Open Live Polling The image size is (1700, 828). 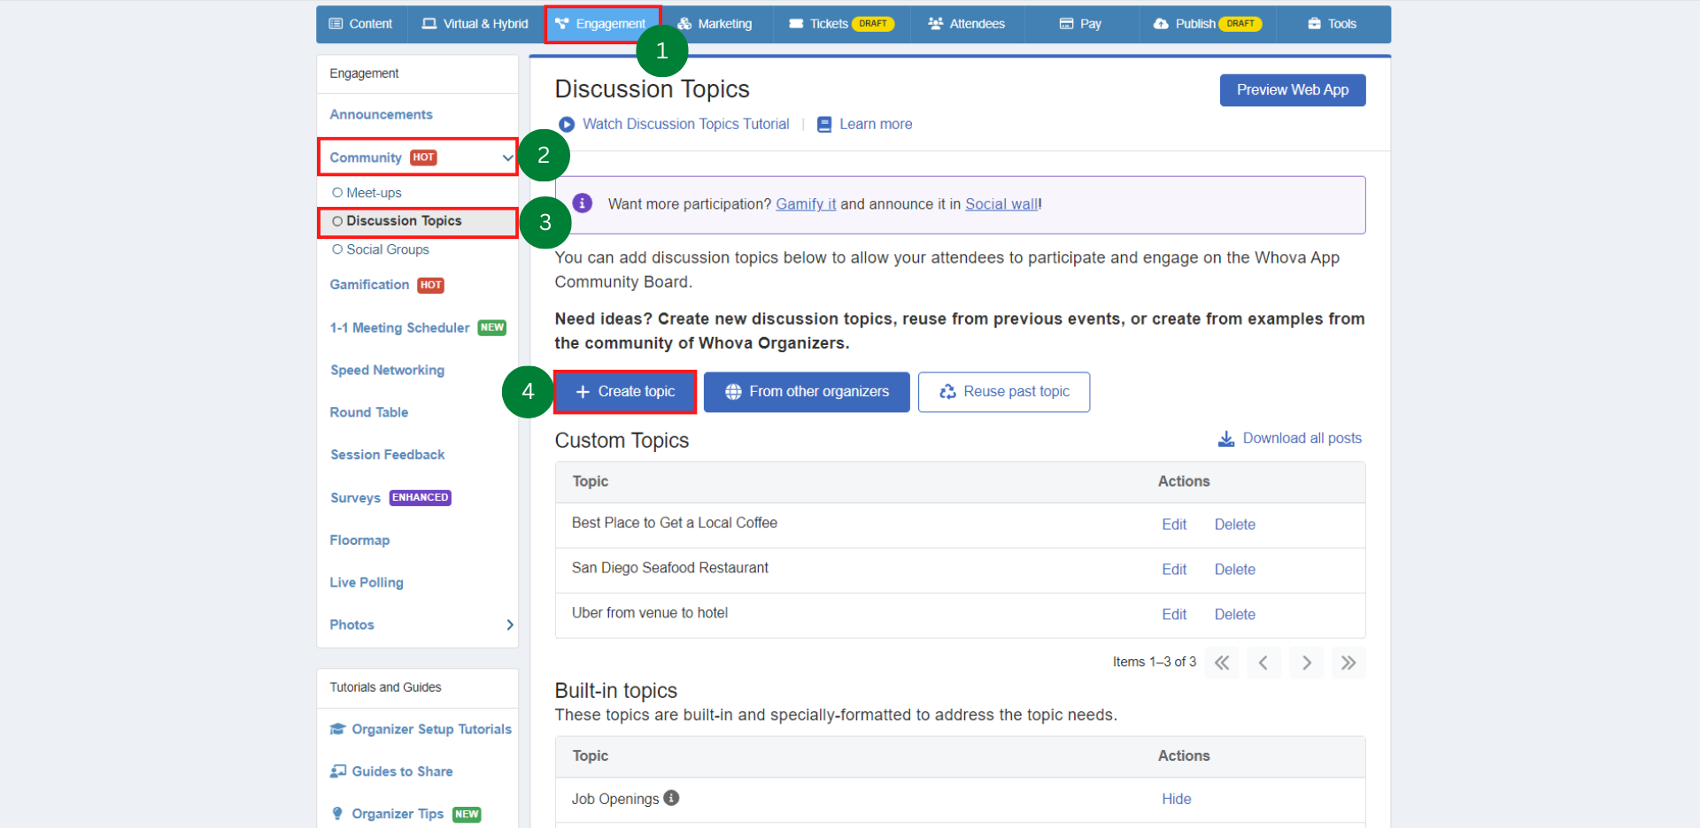(367, 583)
